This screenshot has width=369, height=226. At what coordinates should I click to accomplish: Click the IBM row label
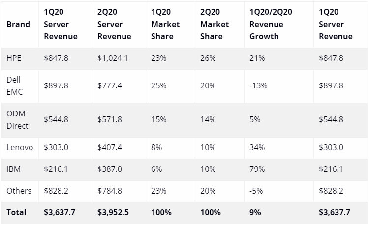click(13, 169)
